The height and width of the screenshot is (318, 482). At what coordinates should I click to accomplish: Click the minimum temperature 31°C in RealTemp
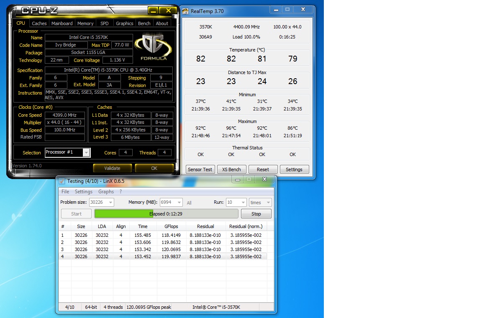pos(262,101)
